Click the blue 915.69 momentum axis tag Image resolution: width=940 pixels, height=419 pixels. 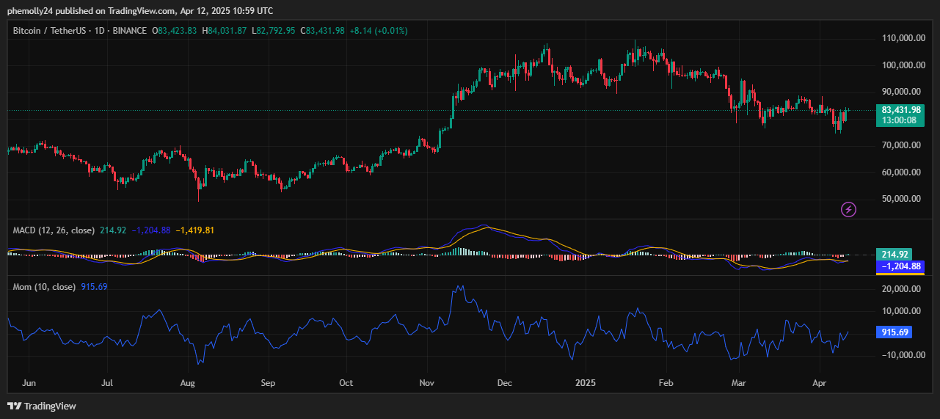click(x=895, y=332)
